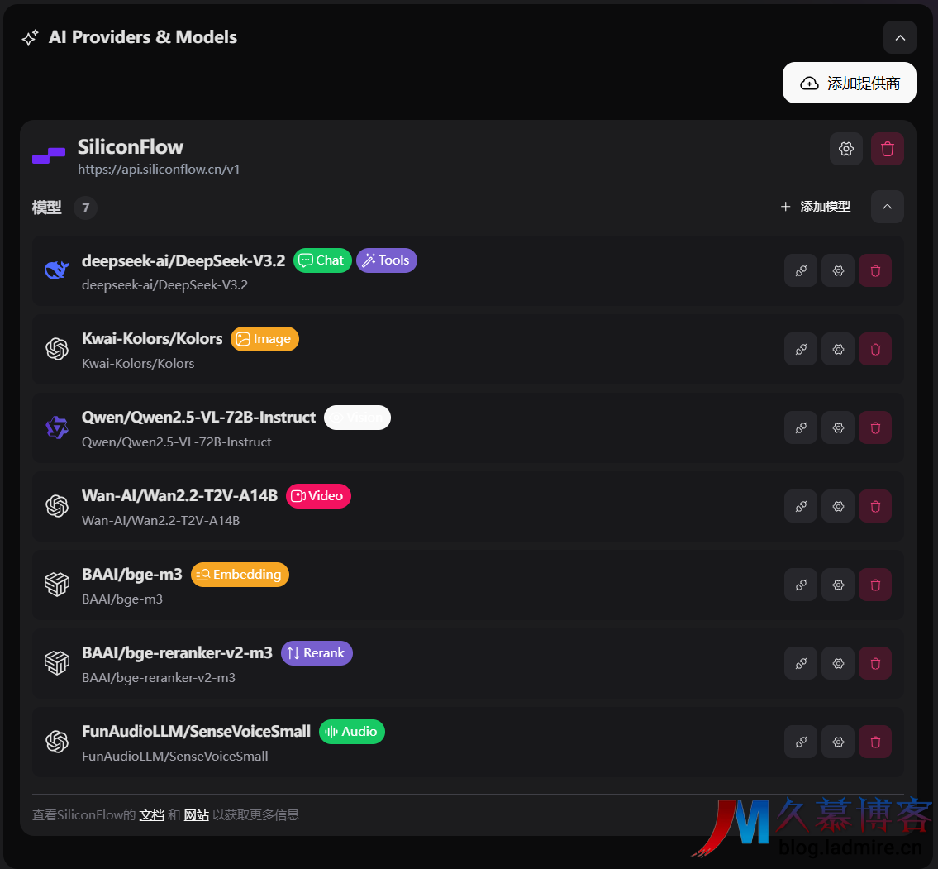Test connection for SenseVoiceSmall model
The height and width of the screenshot is (869, 938).
[x=800, y=742]
